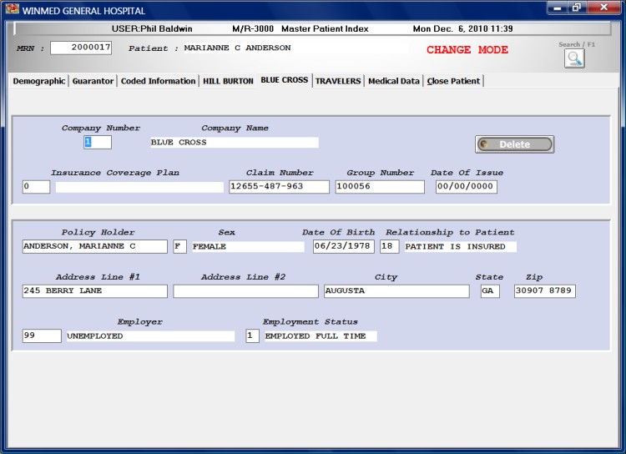
Task: Click the date Mon Dec. 6, 2010 11:39
Action: coord(462,28)
